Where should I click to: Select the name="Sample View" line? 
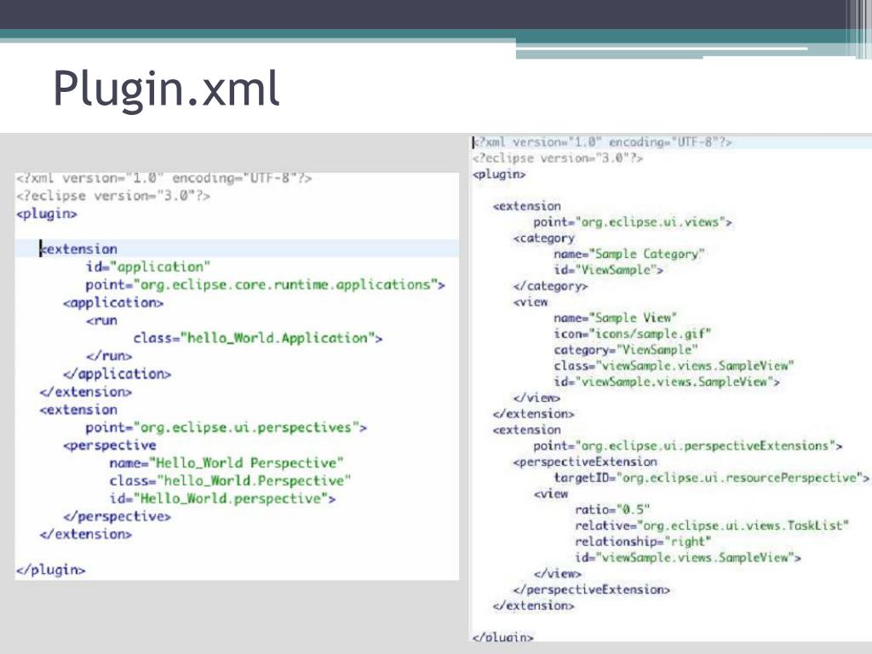click(x=615, y=318)
